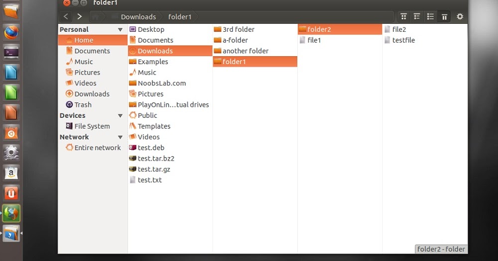Open Ubuntu One Music from the launcher
Screen dimensions: 498x261
pos(11,193)
